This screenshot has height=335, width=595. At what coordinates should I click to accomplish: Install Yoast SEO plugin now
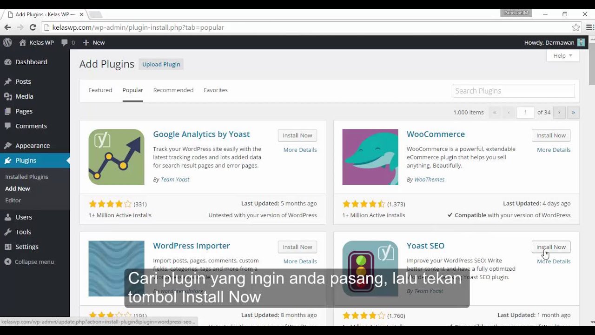pos(551,247)
